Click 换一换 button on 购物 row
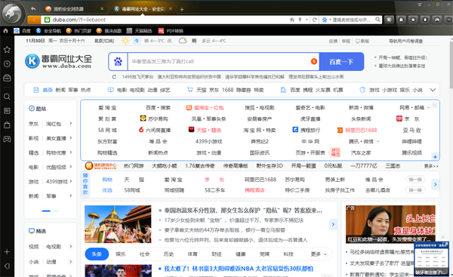453x277 pixels. (x=415, y=180)
